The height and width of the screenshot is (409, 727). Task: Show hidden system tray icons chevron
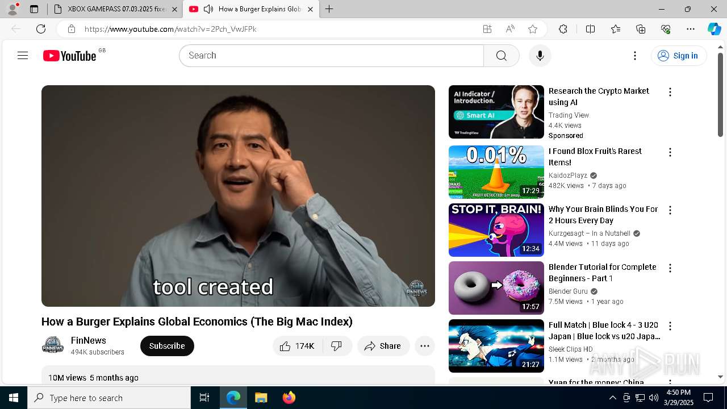click(x=612, y=398)
